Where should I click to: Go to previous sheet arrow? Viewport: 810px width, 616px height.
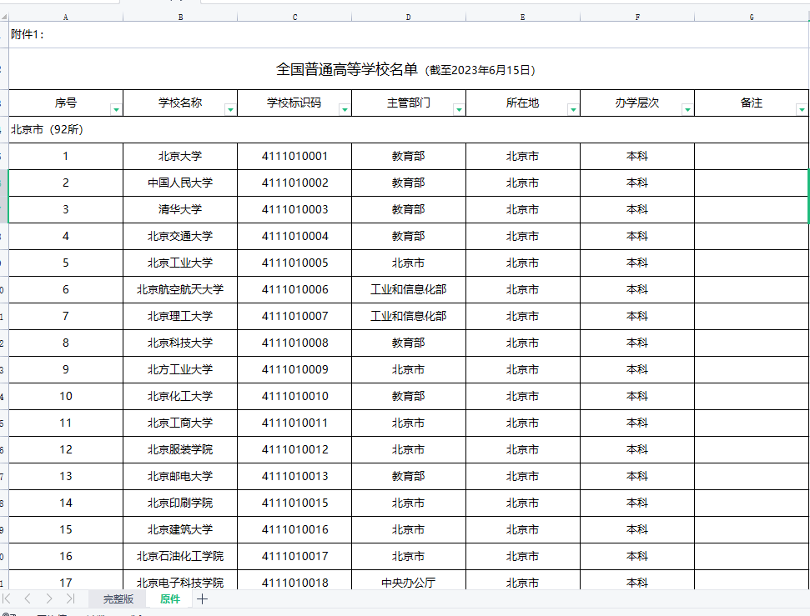[28, 598]
